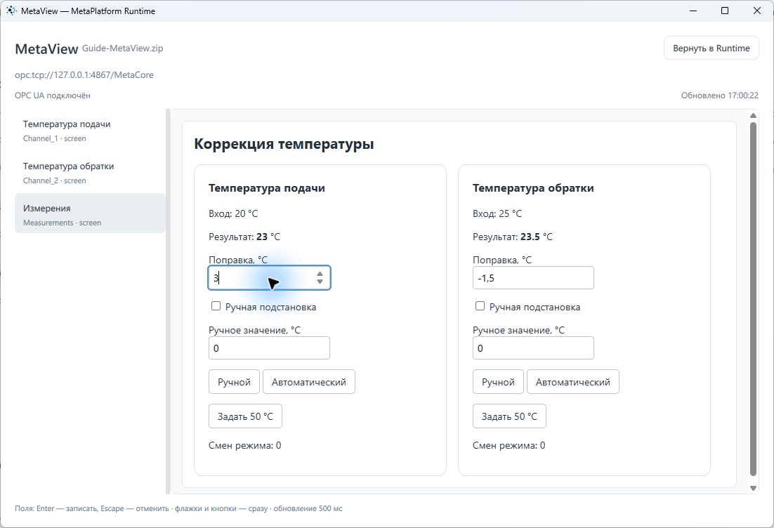
Task: Click the Поправка field showing -1,5
Action: coord(533,278)
